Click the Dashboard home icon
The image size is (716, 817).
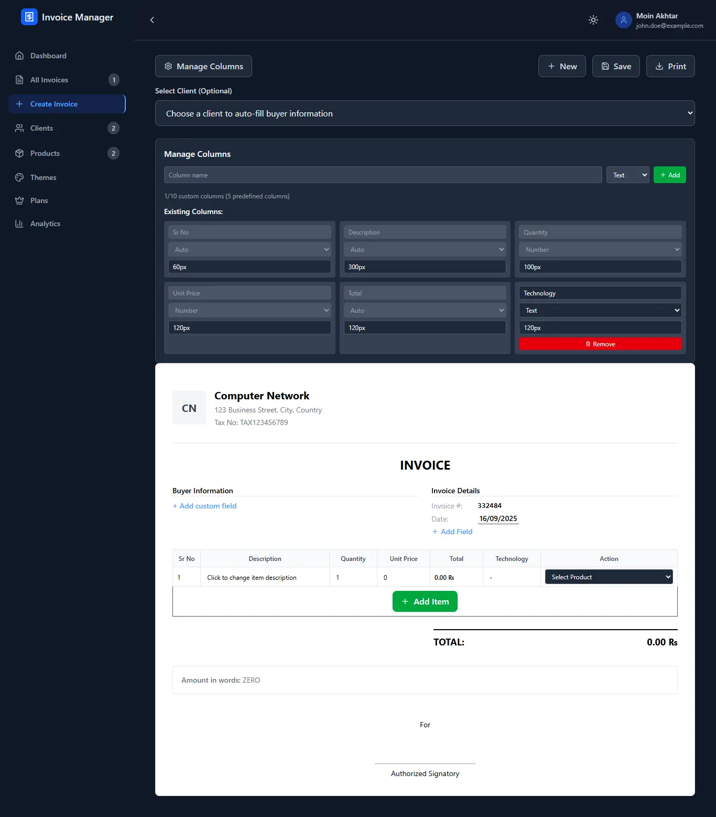[19, 56]
